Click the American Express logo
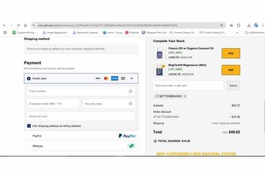This screenshot has height=177, width=265. [x=114, y=78]
